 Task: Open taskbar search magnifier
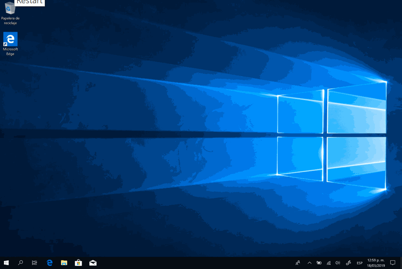click(20, 263)
